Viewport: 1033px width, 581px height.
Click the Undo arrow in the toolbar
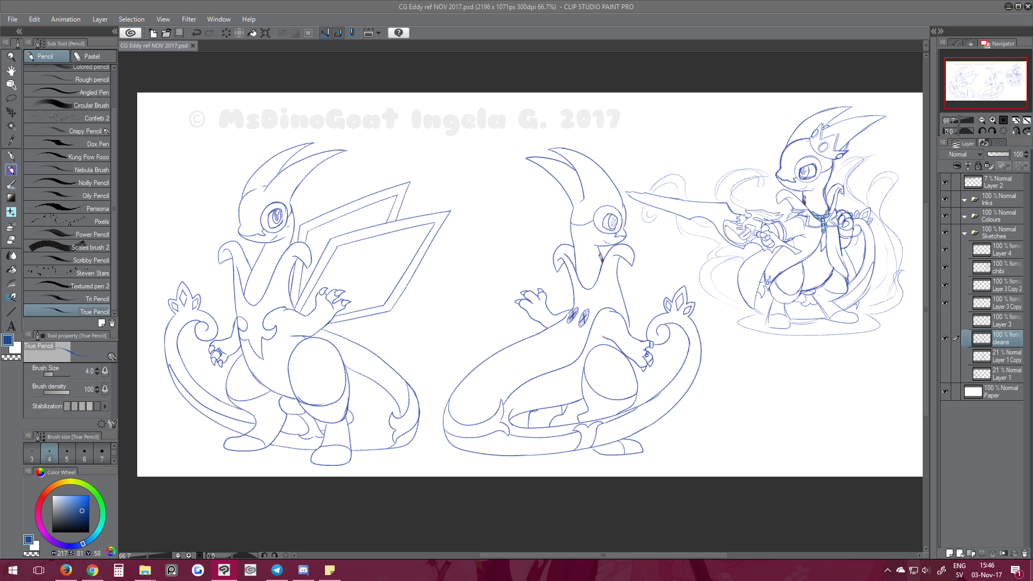196,33
